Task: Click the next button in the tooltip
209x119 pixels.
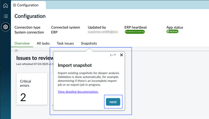Action: pyautogui.click(x=113, y=102)
